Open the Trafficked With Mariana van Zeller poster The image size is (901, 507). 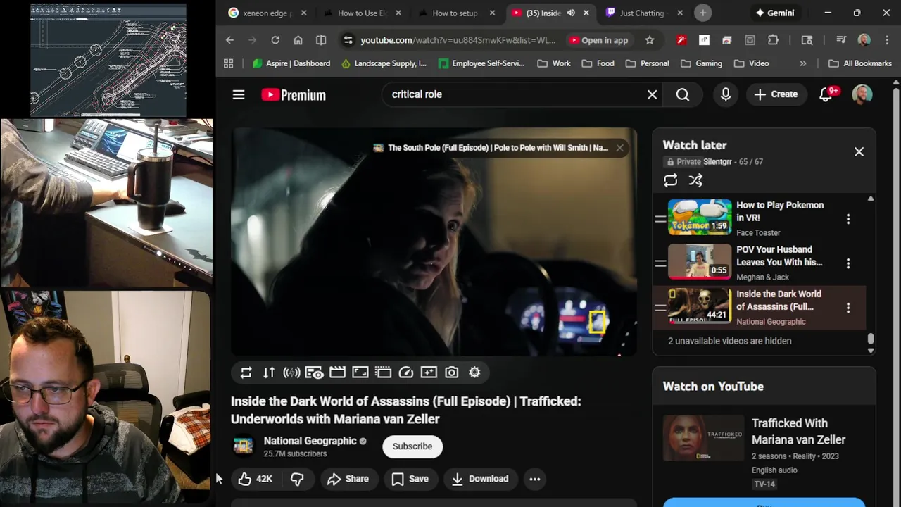pyautogui.click(x=703, y=439)
